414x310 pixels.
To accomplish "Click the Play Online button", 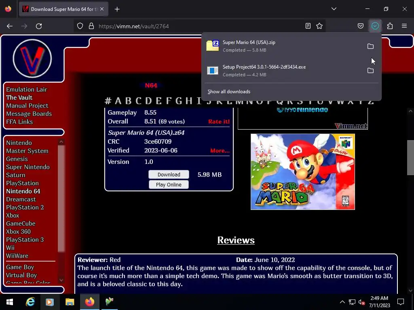I will pos(169,184).
